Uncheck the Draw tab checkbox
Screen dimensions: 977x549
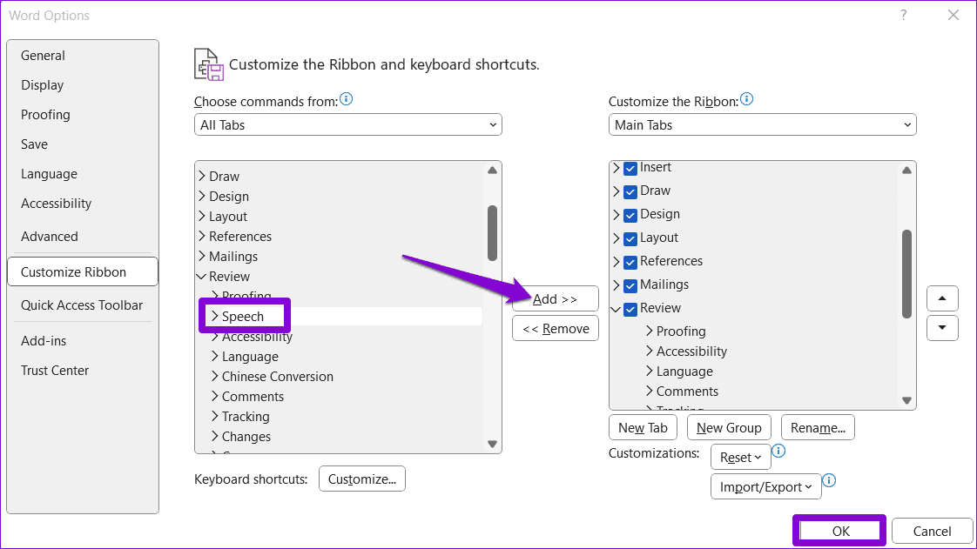click(x=630, y=191)
